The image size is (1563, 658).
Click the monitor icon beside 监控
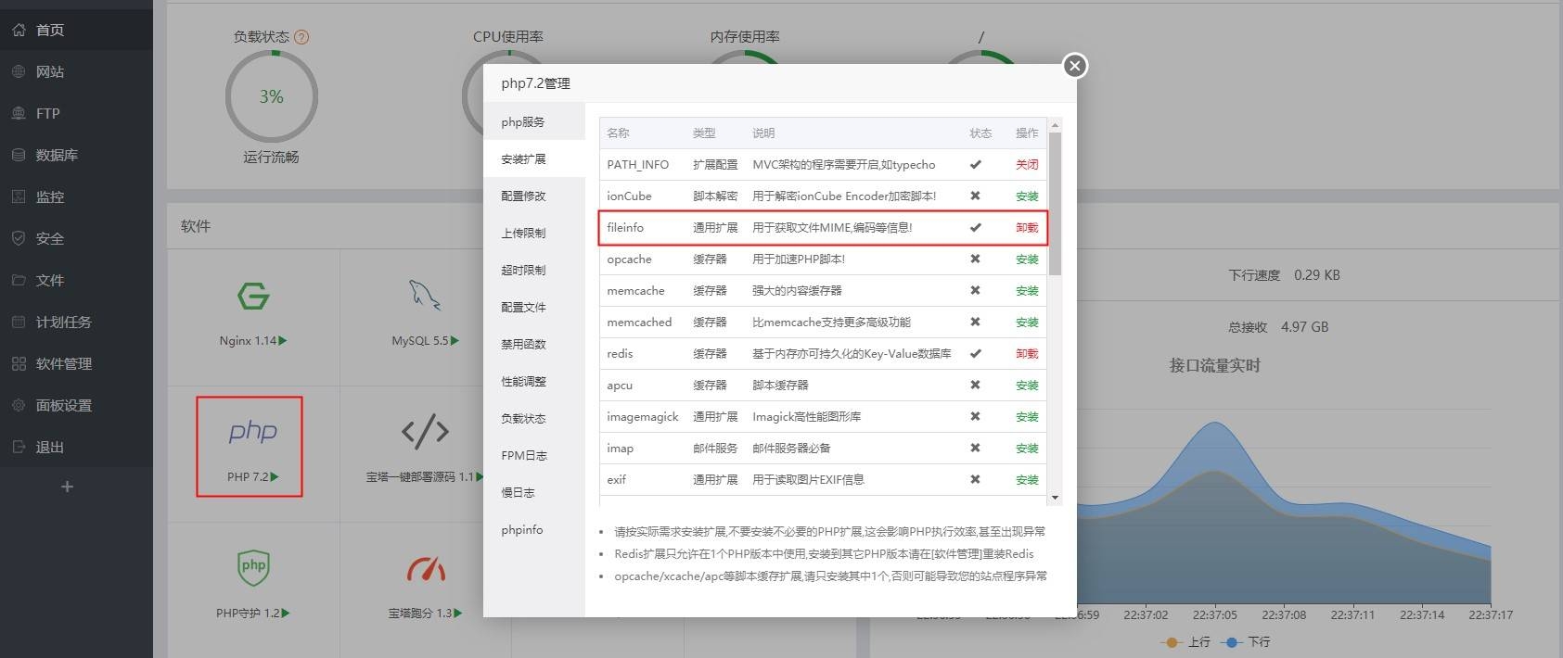tap(19, 196)
